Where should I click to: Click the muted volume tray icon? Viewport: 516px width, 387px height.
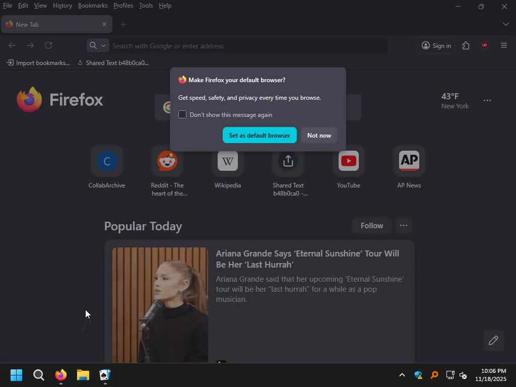(x=463, y=375)
